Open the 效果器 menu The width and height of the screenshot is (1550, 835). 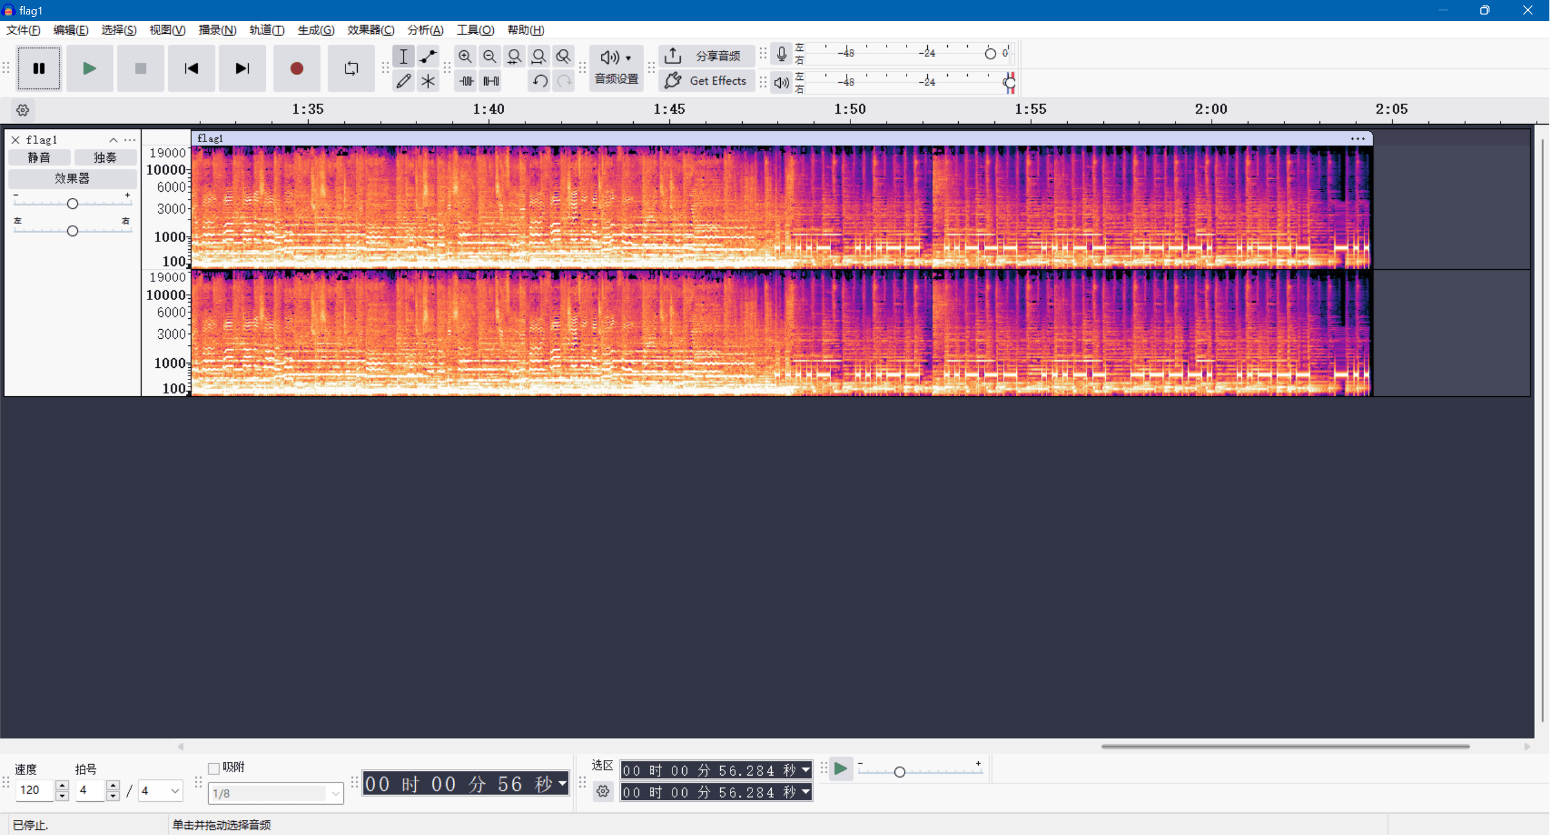pos(370,30)
